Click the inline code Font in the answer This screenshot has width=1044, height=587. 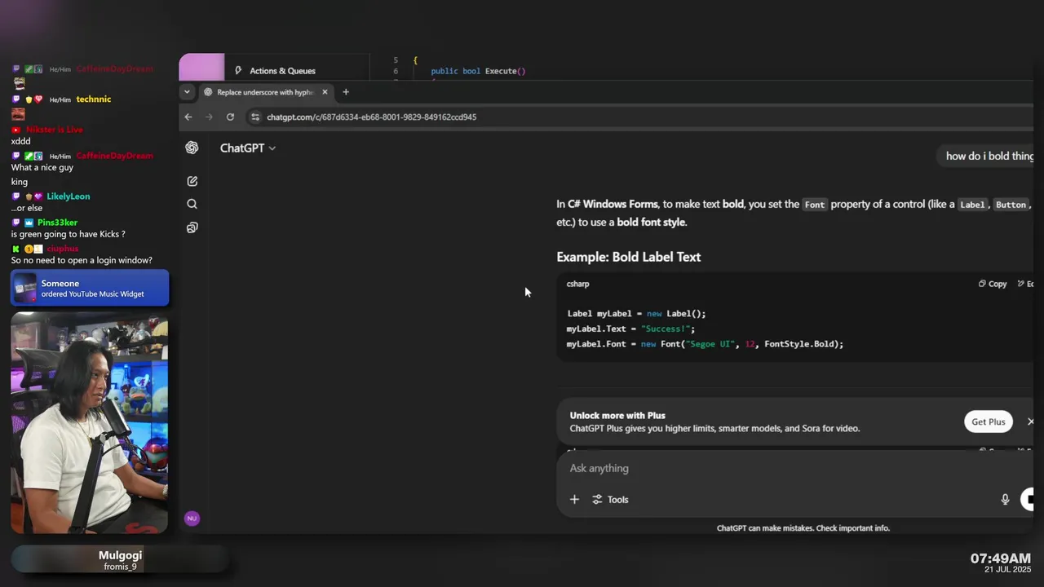click(x=815, y=205)
